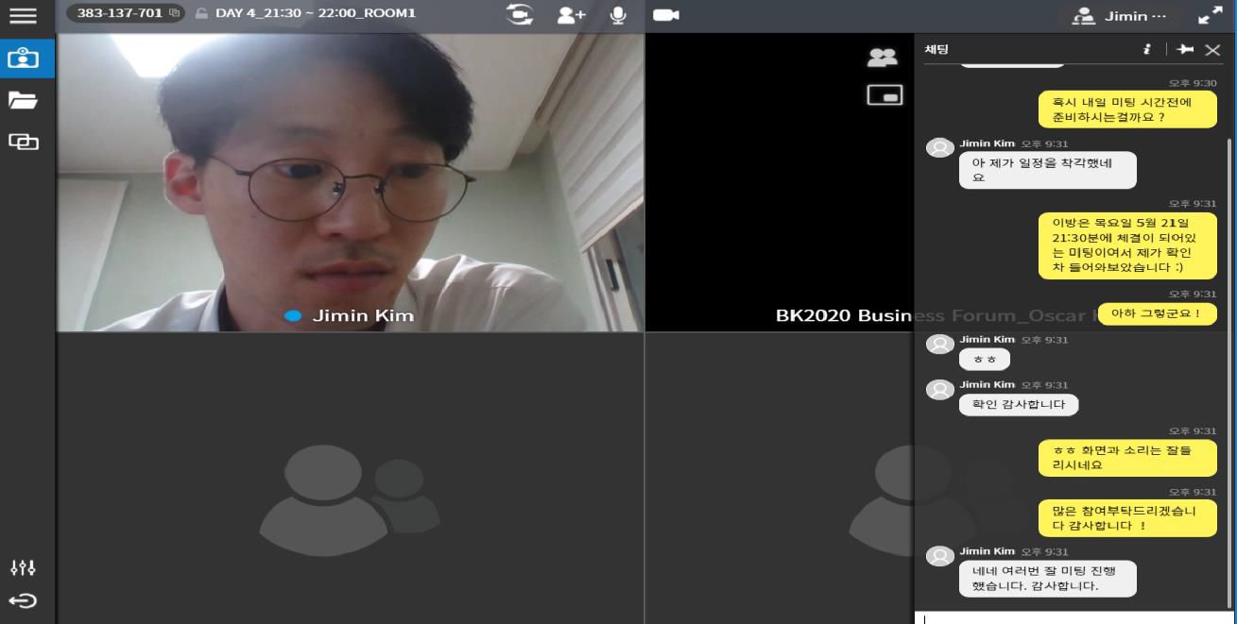Select Jimin Kim's video tile
The height and width of the screenshot is (624, 1237).
pyautogui.click(x=351, y=182)
